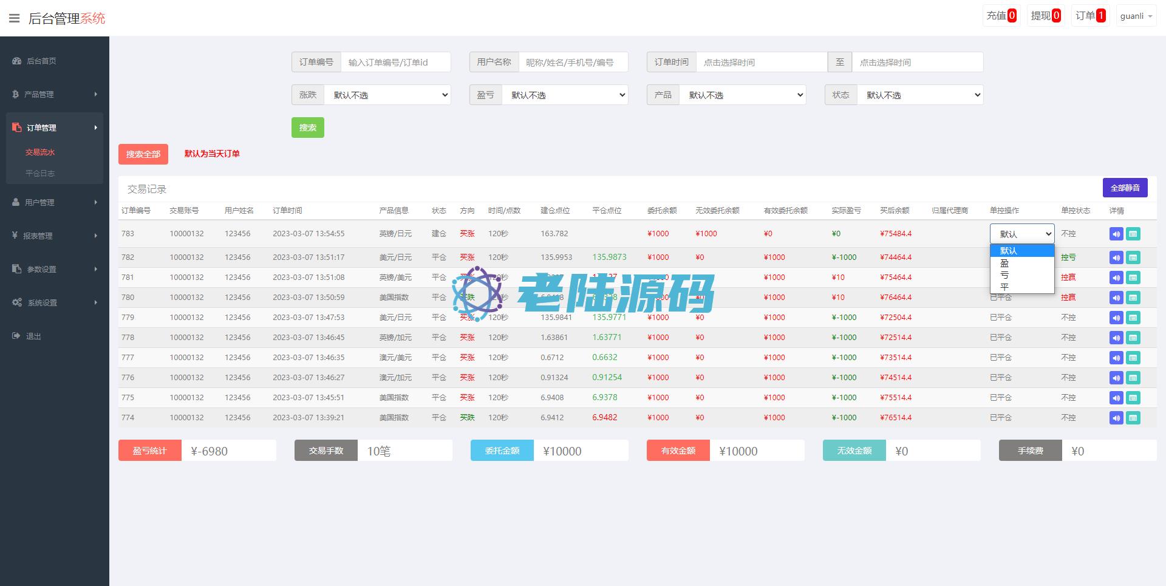Open the details icon for order 774
Viewport: 1166px width, 586px height.
(x=1133, y=418)
